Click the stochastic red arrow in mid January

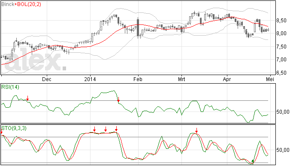106,129
